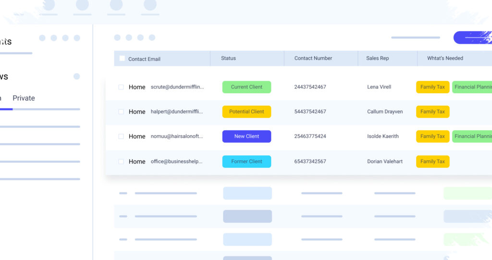Click Home label in halpert@dundermiffli row
The image size is (492, 260).
pyautogui.click(x=137, y=111)
